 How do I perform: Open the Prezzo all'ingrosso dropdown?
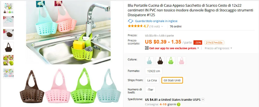[x=218, y=48]
